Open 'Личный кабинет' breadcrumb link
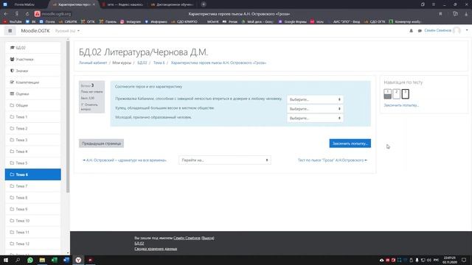This screenshot has width=472, height=265. [x=93, y=63]
